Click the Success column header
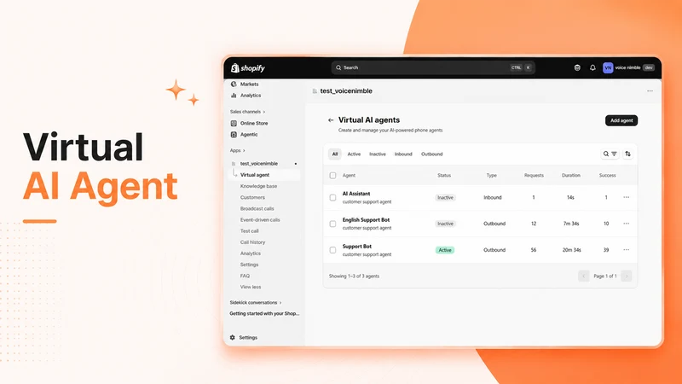 pos(607,176)
